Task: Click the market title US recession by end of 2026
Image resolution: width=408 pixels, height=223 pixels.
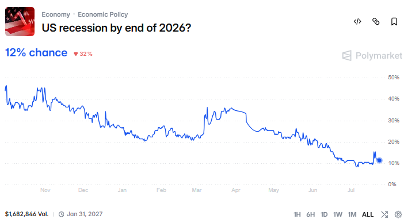Action: pyautogui.click(x=116, y=28)
